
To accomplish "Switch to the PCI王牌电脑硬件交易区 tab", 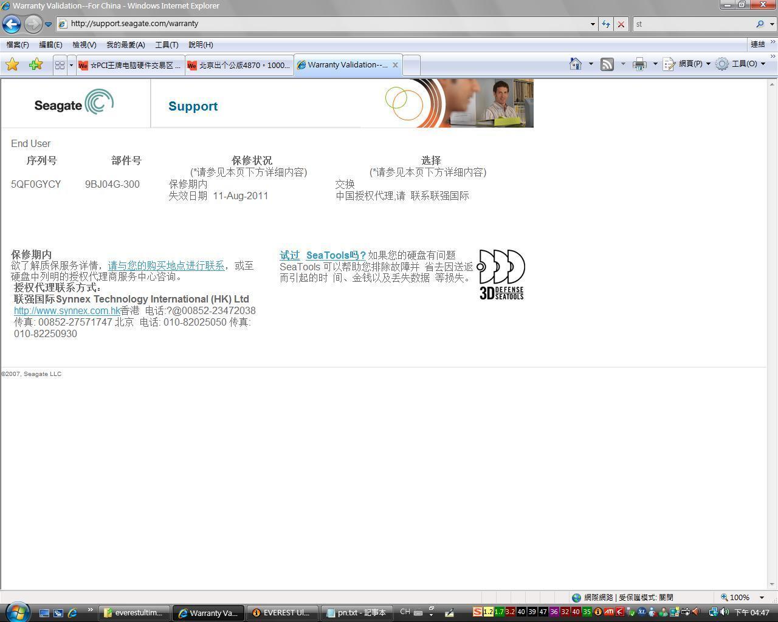I will coord(131,65).
